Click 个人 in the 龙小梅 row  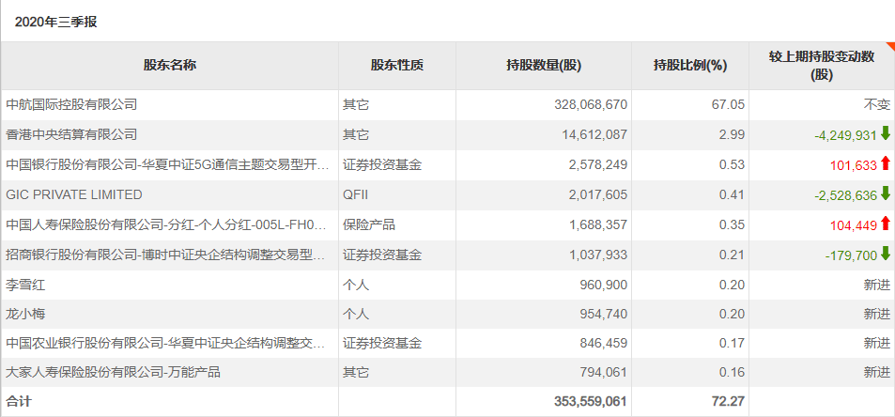coord(356,314)
